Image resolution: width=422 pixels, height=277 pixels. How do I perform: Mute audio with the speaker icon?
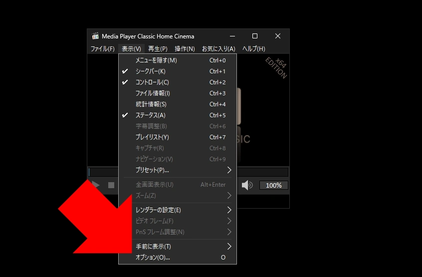tap(247, 185)
